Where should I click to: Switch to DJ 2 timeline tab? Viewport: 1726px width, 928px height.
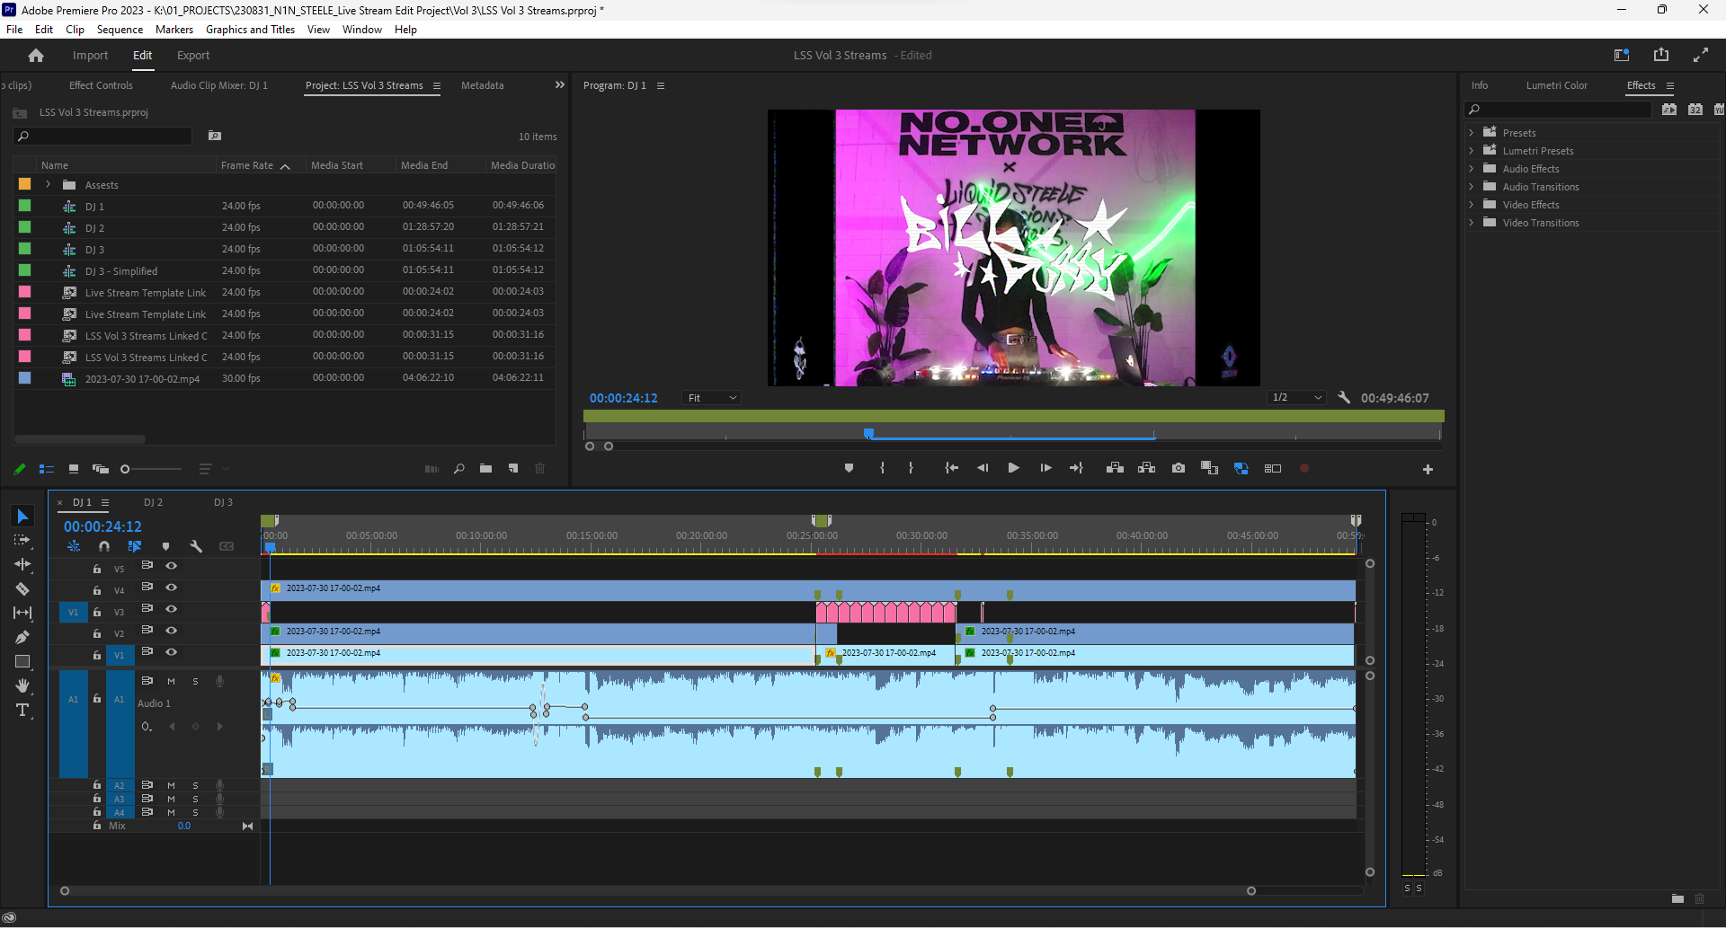[153, 502]
